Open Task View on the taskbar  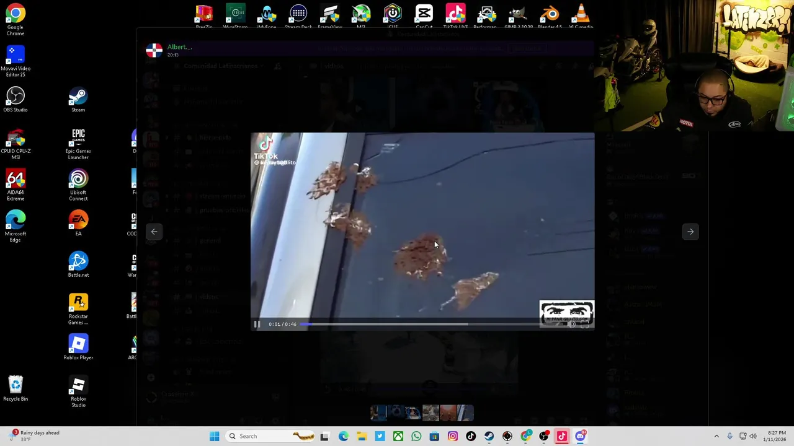[324, 436]
